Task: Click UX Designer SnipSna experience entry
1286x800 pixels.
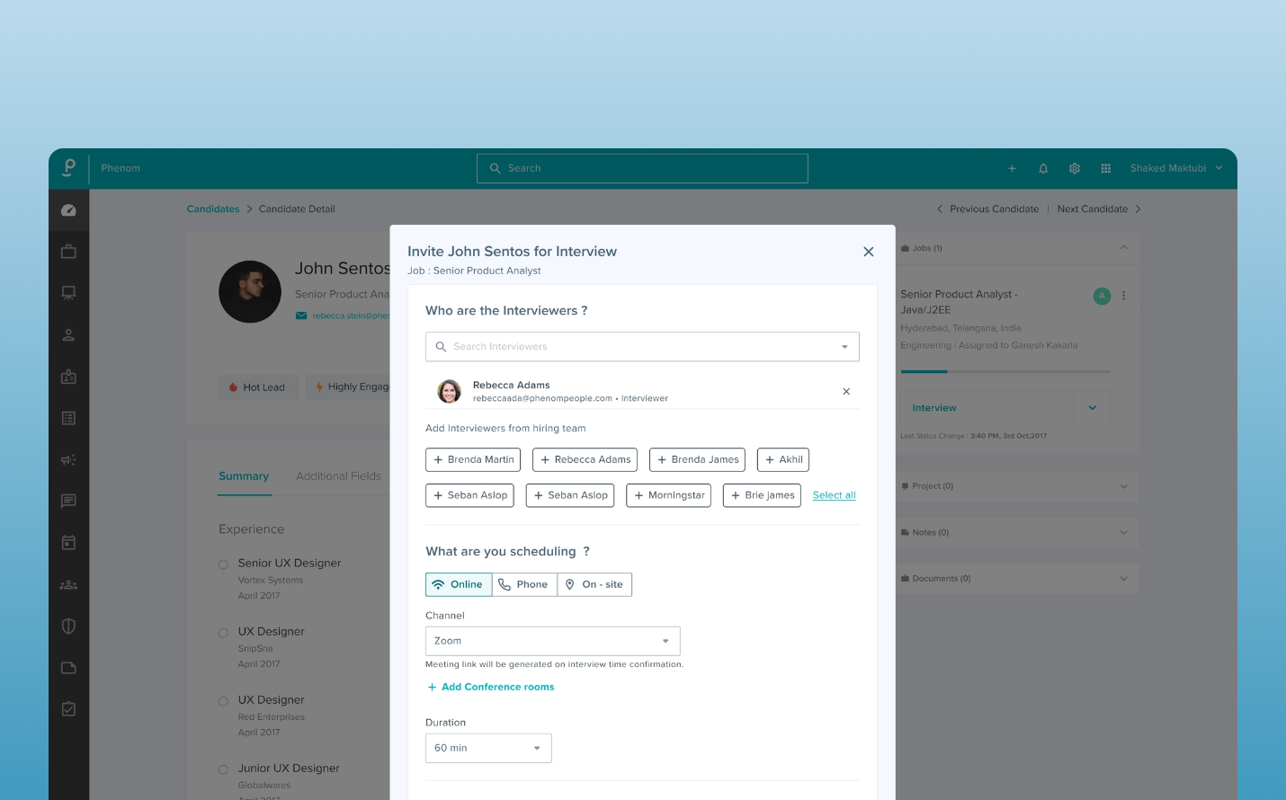Action: (271, 647)
